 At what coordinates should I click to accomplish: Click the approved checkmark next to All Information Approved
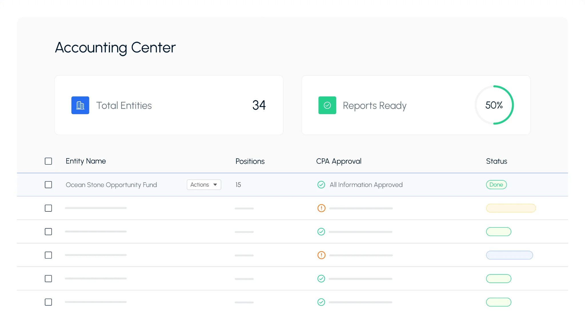(321, 185)
